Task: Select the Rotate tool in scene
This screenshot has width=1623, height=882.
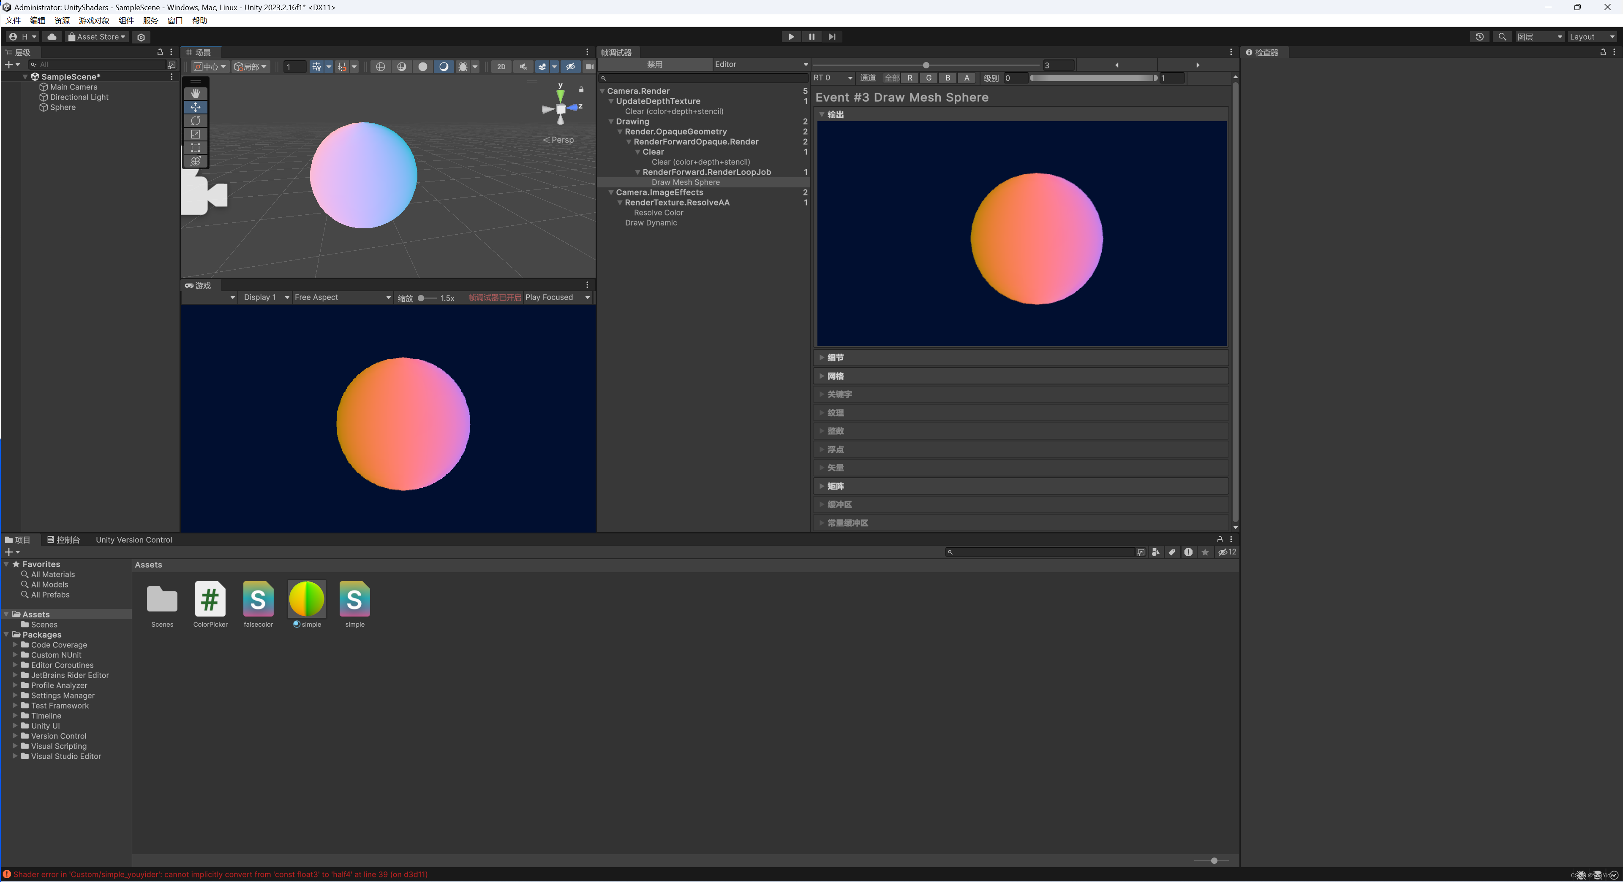Action: [x=195, y=120]
